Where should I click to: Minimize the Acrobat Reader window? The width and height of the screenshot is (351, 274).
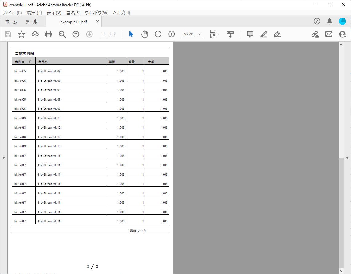coord(316,5)
